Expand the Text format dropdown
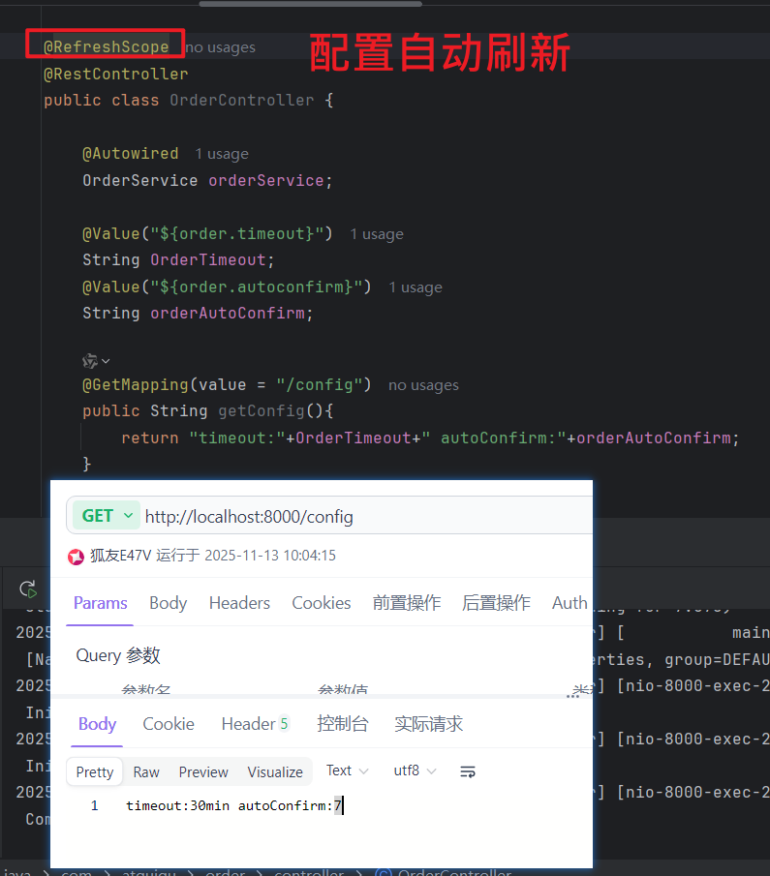770x876 pixels. click(x=348, y=770)
